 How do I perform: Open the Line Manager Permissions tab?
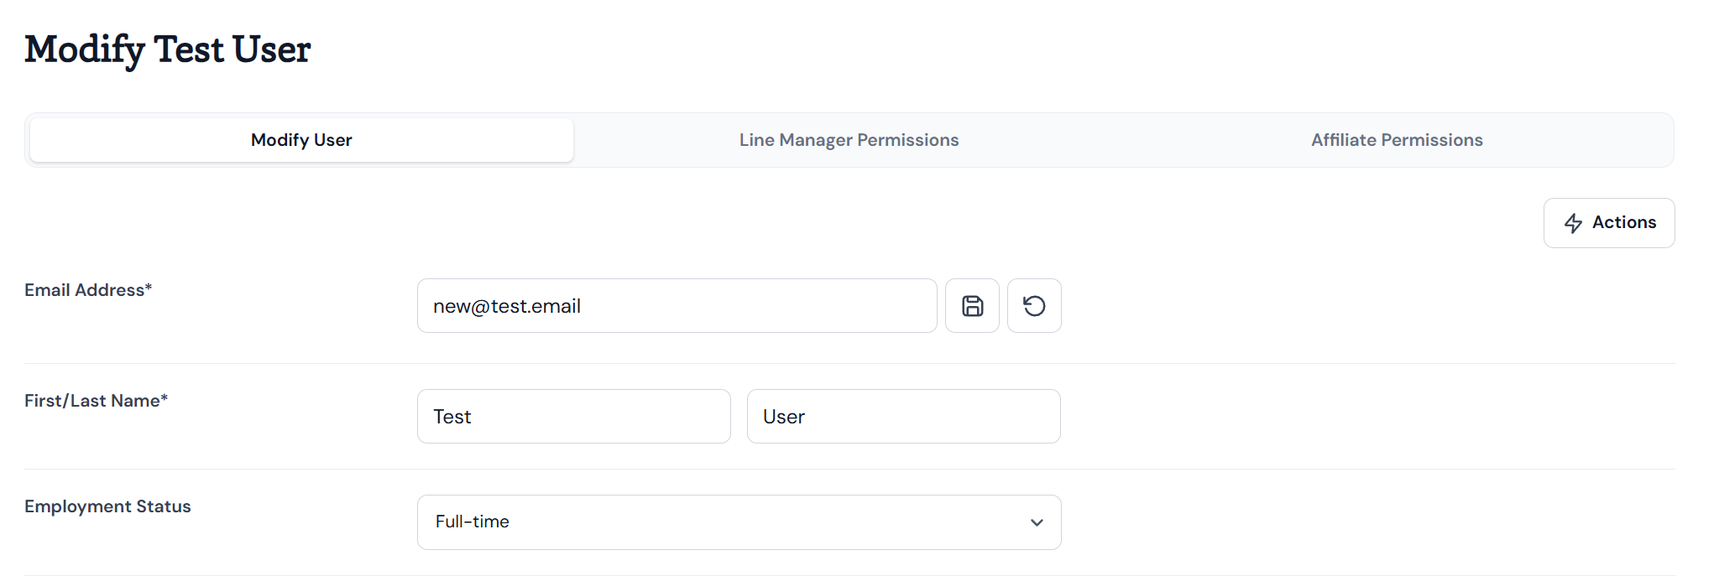pyautogui.click(x=849, y=140)
